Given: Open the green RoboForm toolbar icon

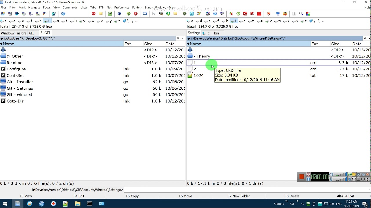Looking at the screenshot, I should (110, 14).
